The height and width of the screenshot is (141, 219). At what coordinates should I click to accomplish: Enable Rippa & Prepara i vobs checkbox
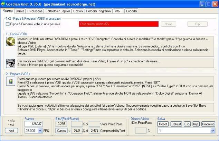(x=8, y=24)
